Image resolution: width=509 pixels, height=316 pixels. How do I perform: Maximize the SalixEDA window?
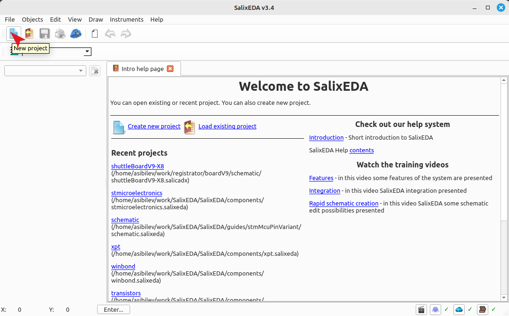[488, 8]
